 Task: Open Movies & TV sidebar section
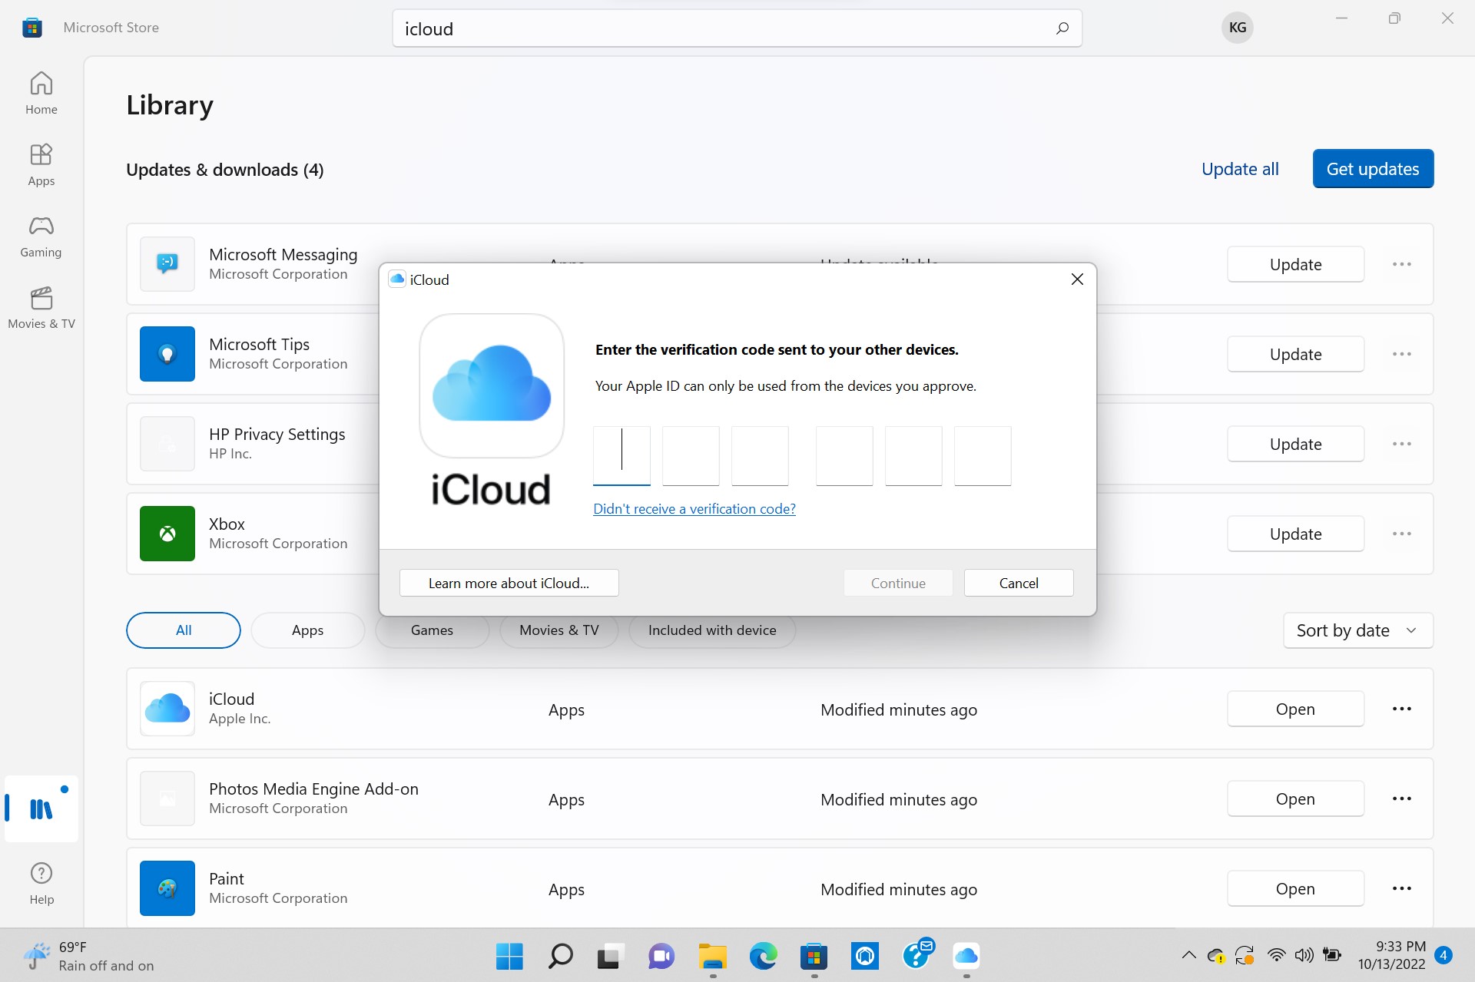tap(41, 307)
